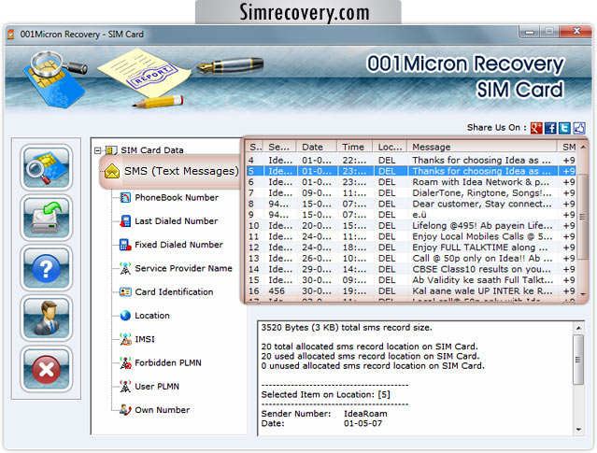Select row 7 'DialerTone, Ringtone, Songs!' message
Image resolution: width=597 pixels, height=453 pixels.
tap(411, 193)
